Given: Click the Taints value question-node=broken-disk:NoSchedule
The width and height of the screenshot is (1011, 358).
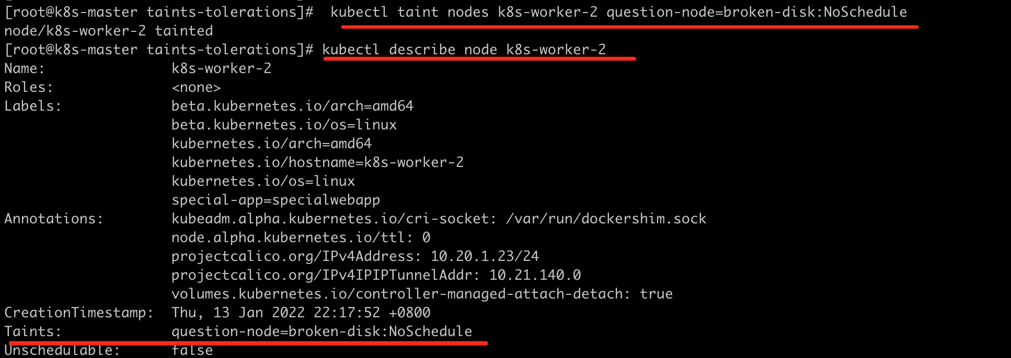Looking at the screenshot, I should pos(321,331).
